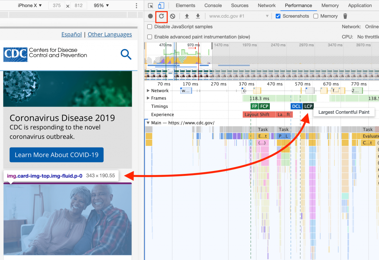Enable the Disable JavaScript samples checkbox
Image resolution: width=379 pixels, height=260 pixels.
point(150,27)
